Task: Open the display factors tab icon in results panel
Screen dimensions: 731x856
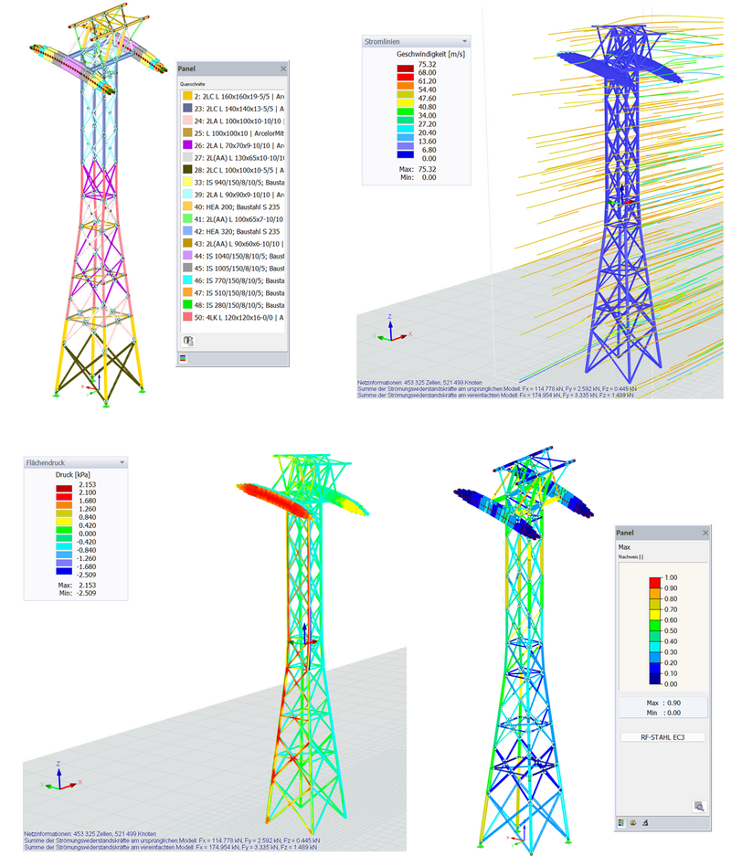Action: [632, 821]
